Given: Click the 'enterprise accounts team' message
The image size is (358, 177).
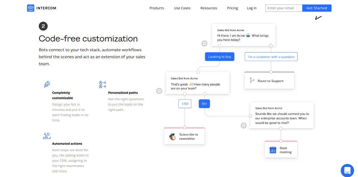Looking at the screenshot, I should (x=282, y=115).
